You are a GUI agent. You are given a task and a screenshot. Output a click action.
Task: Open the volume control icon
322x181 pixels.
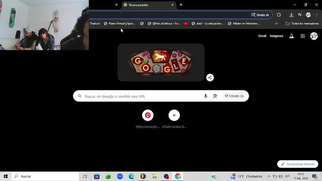pos(280,176)
